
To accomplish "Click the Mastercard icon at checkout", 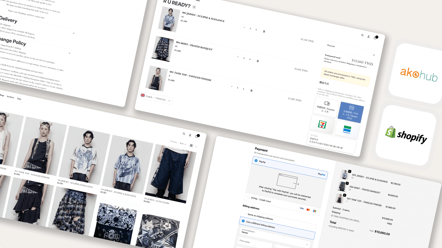I will coord(308,210).
